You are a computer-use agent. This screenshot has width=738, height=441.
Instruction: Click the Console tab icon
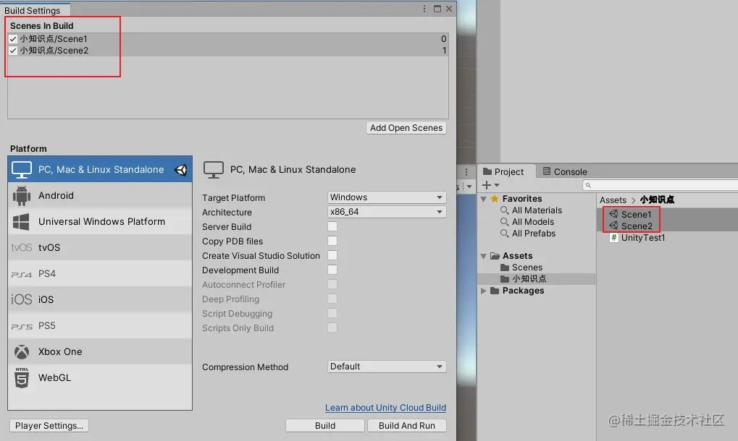(547, 171)
